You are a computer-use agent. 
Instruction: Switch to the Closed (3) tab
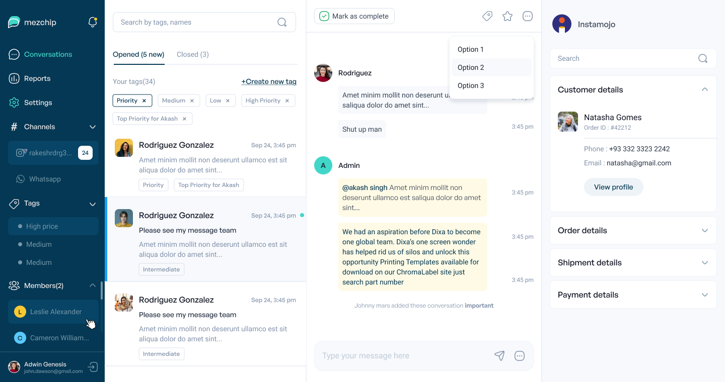point(192,54)
